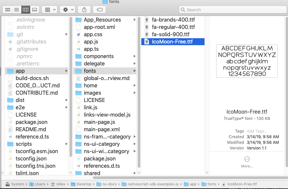Select link.js file icon
This screenshot has height=189, width=288.
[x=78, y=107]
